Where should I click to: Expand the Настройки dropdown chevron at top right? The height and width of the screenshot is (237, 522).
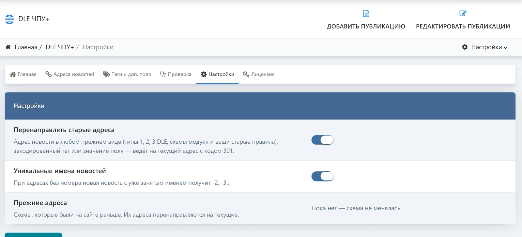(505, 48)
